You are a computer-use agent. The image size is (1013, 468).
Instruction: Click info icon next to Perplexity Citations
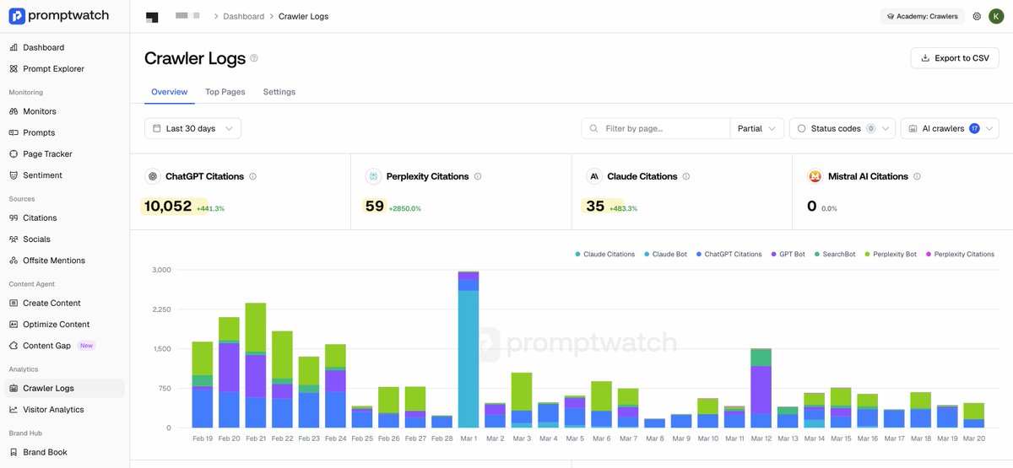tap(478, 176)
